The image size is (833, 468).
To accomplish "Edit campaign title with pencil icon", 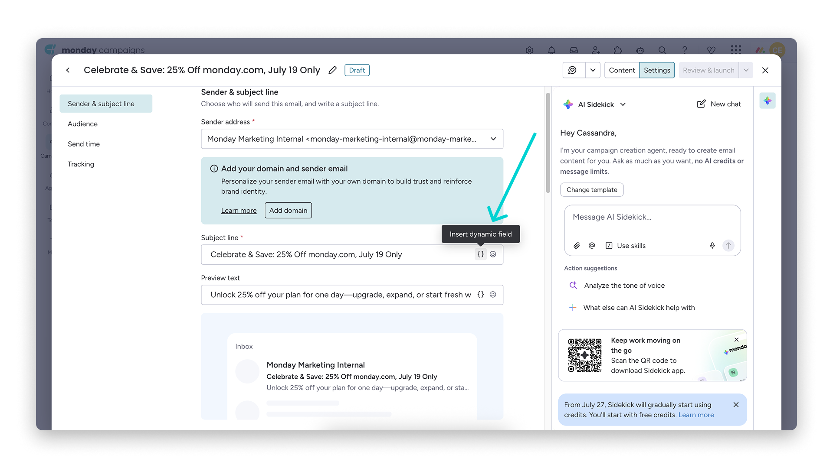I will [x=332, y=70].
